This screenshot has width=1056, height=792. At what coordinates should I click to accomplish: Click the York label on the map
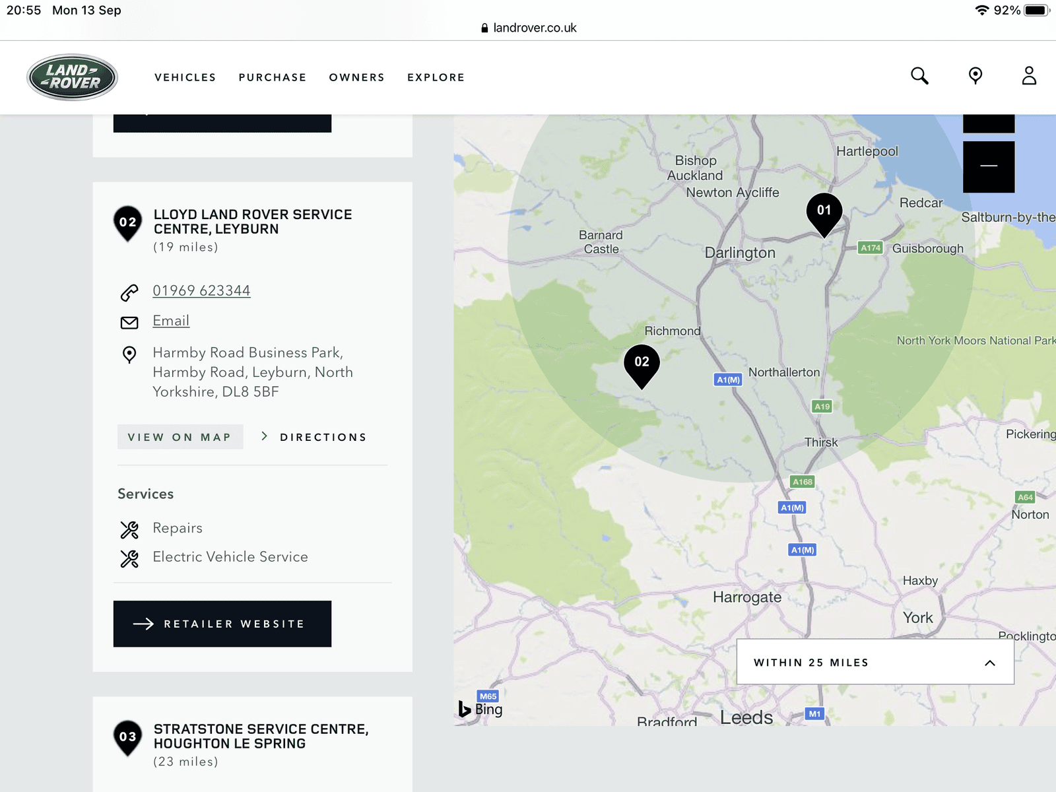(x=918, y=618)
